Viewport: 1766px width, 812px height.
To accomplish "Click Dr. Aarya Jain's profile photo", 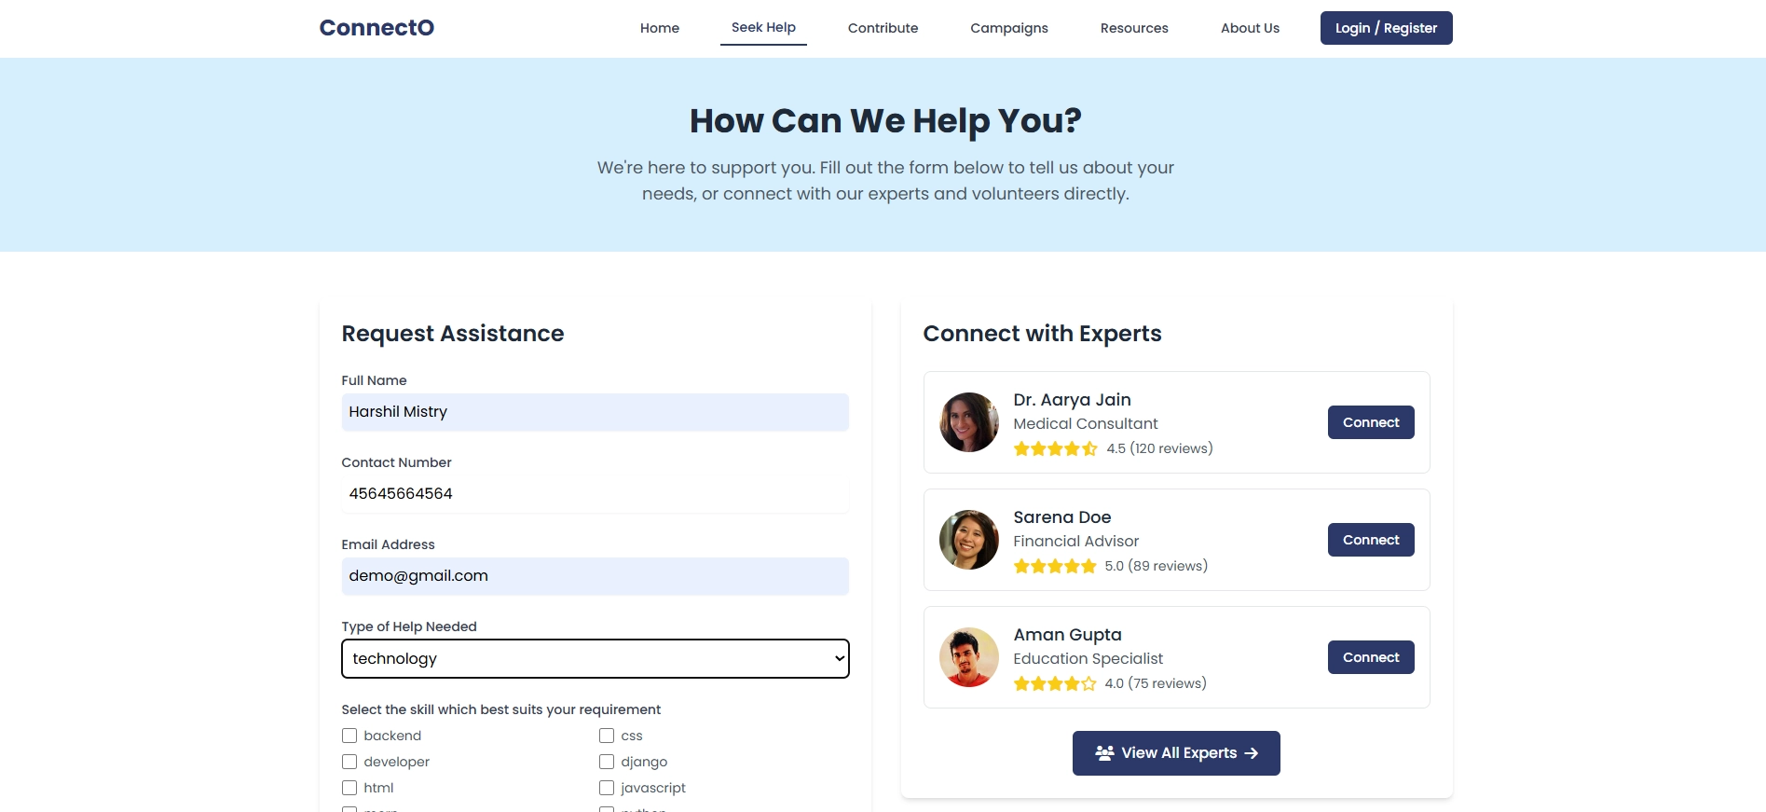I will tap(968, 422).
